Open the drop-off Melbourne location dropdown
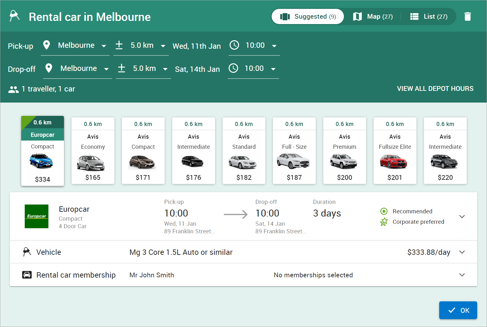 tap(78, 68)
